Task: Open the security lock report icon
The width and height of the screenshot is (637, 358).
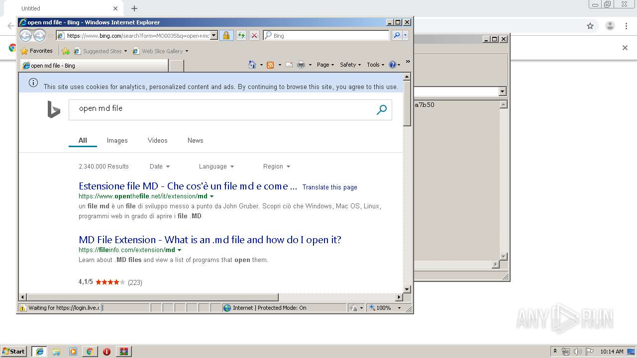Action: point(226,35)
